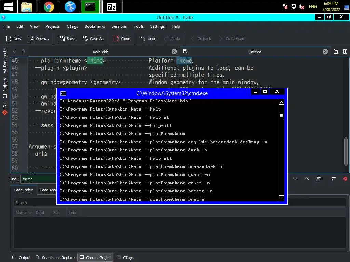Image resolution: width=350 pixels, height=262 pixels.
Task: Click the clock showing 6:03 PM
Action: click(x=331, y=7)
